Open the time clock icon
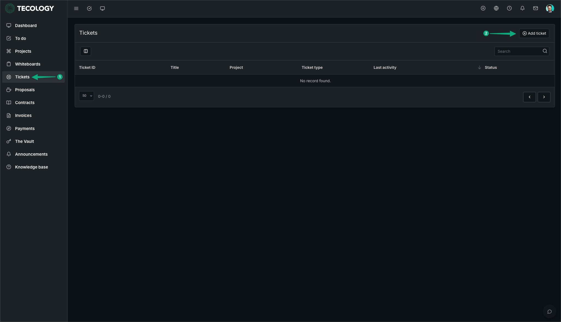Image resolution: width=561 pixels, height=322 pixels. pyautogui.click(x=509, y=8)
